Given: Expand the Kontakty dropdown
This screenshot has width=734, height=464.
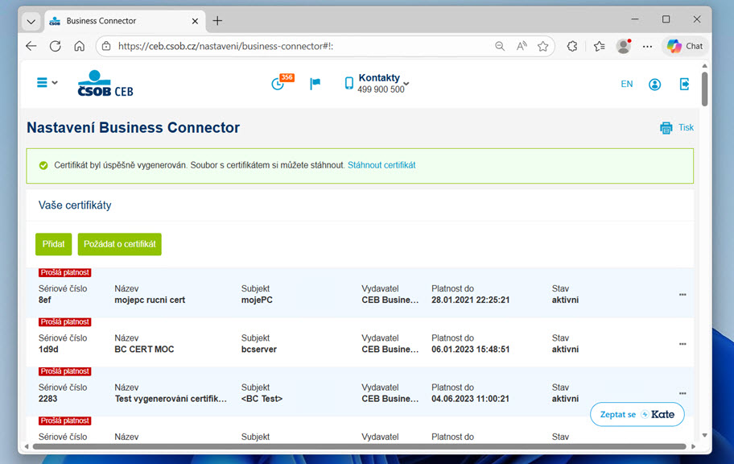Looking at the screenshot, I should 377,84.
